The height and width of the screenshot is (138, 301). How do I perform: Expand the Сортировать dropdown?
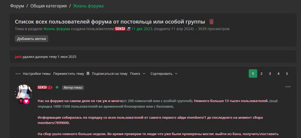[x=164, y=74]
